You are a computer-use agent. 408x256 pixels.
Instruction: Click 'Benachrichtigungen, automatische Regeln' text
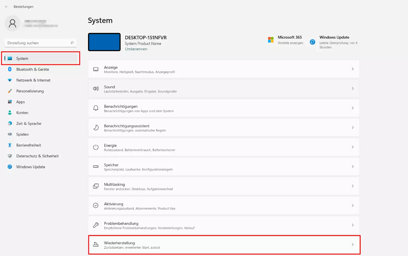coord(135,130)
